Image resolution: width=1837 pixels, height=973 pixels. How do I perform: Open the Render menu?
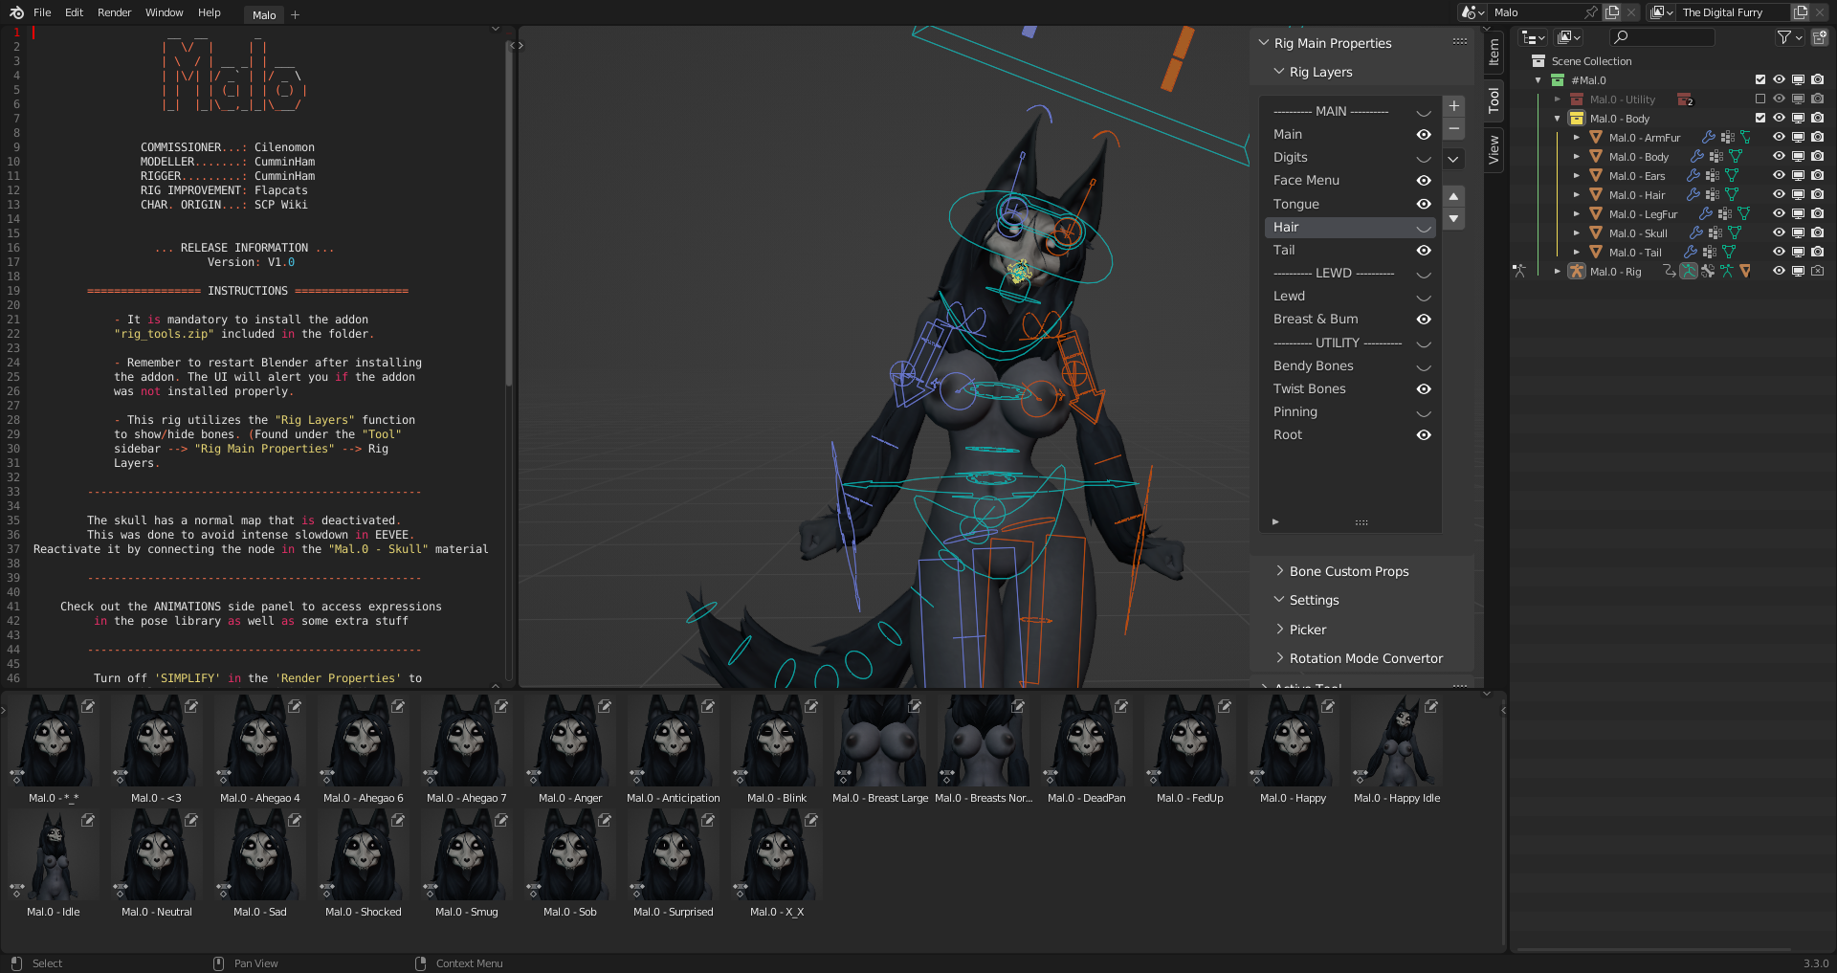[x=114, y=12]
